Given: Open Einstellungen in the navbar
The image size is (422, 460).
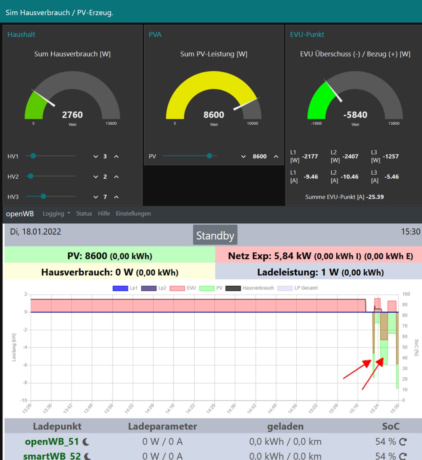Looking at the screenshot, I should click(x=133, y=213).
